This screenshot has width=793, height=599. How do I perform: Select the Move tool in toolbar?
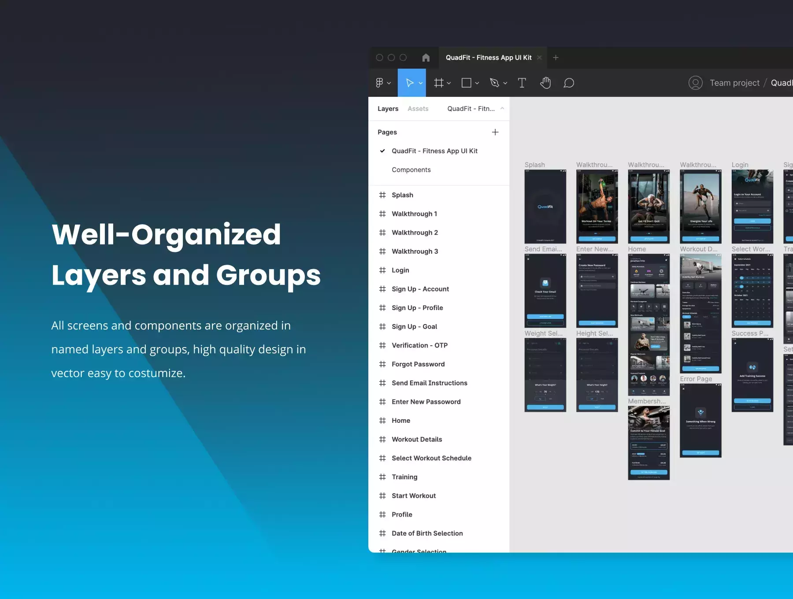coord(409,83)
